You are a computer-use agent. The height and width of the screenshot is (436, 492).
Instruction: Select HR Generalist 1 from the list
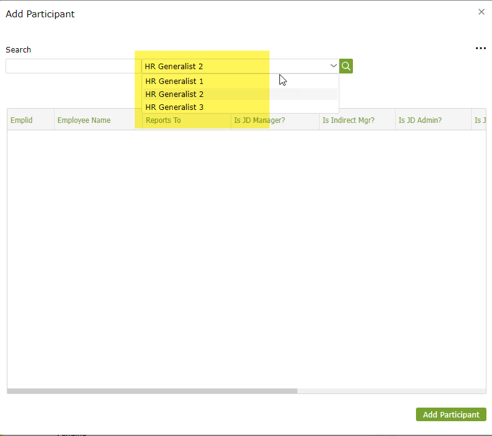coord(174,81)
